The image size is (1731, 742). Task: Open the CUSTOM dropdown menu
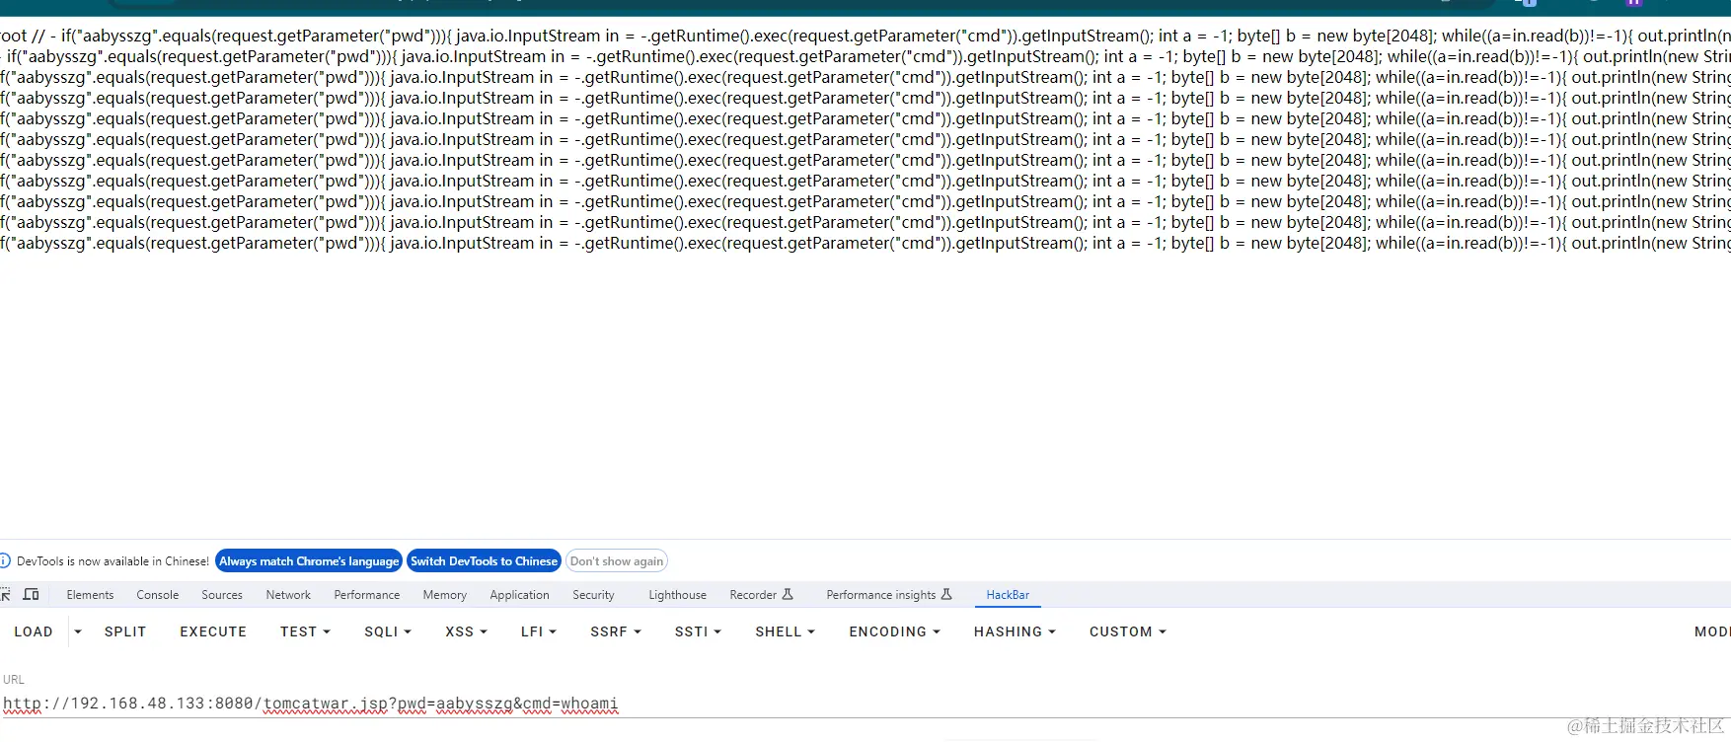[x=1127, y=631]
